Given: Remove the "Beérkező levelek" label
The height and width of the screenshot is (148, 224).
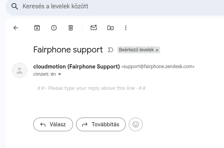Looking at the screenshot, I should pos(157,50).
